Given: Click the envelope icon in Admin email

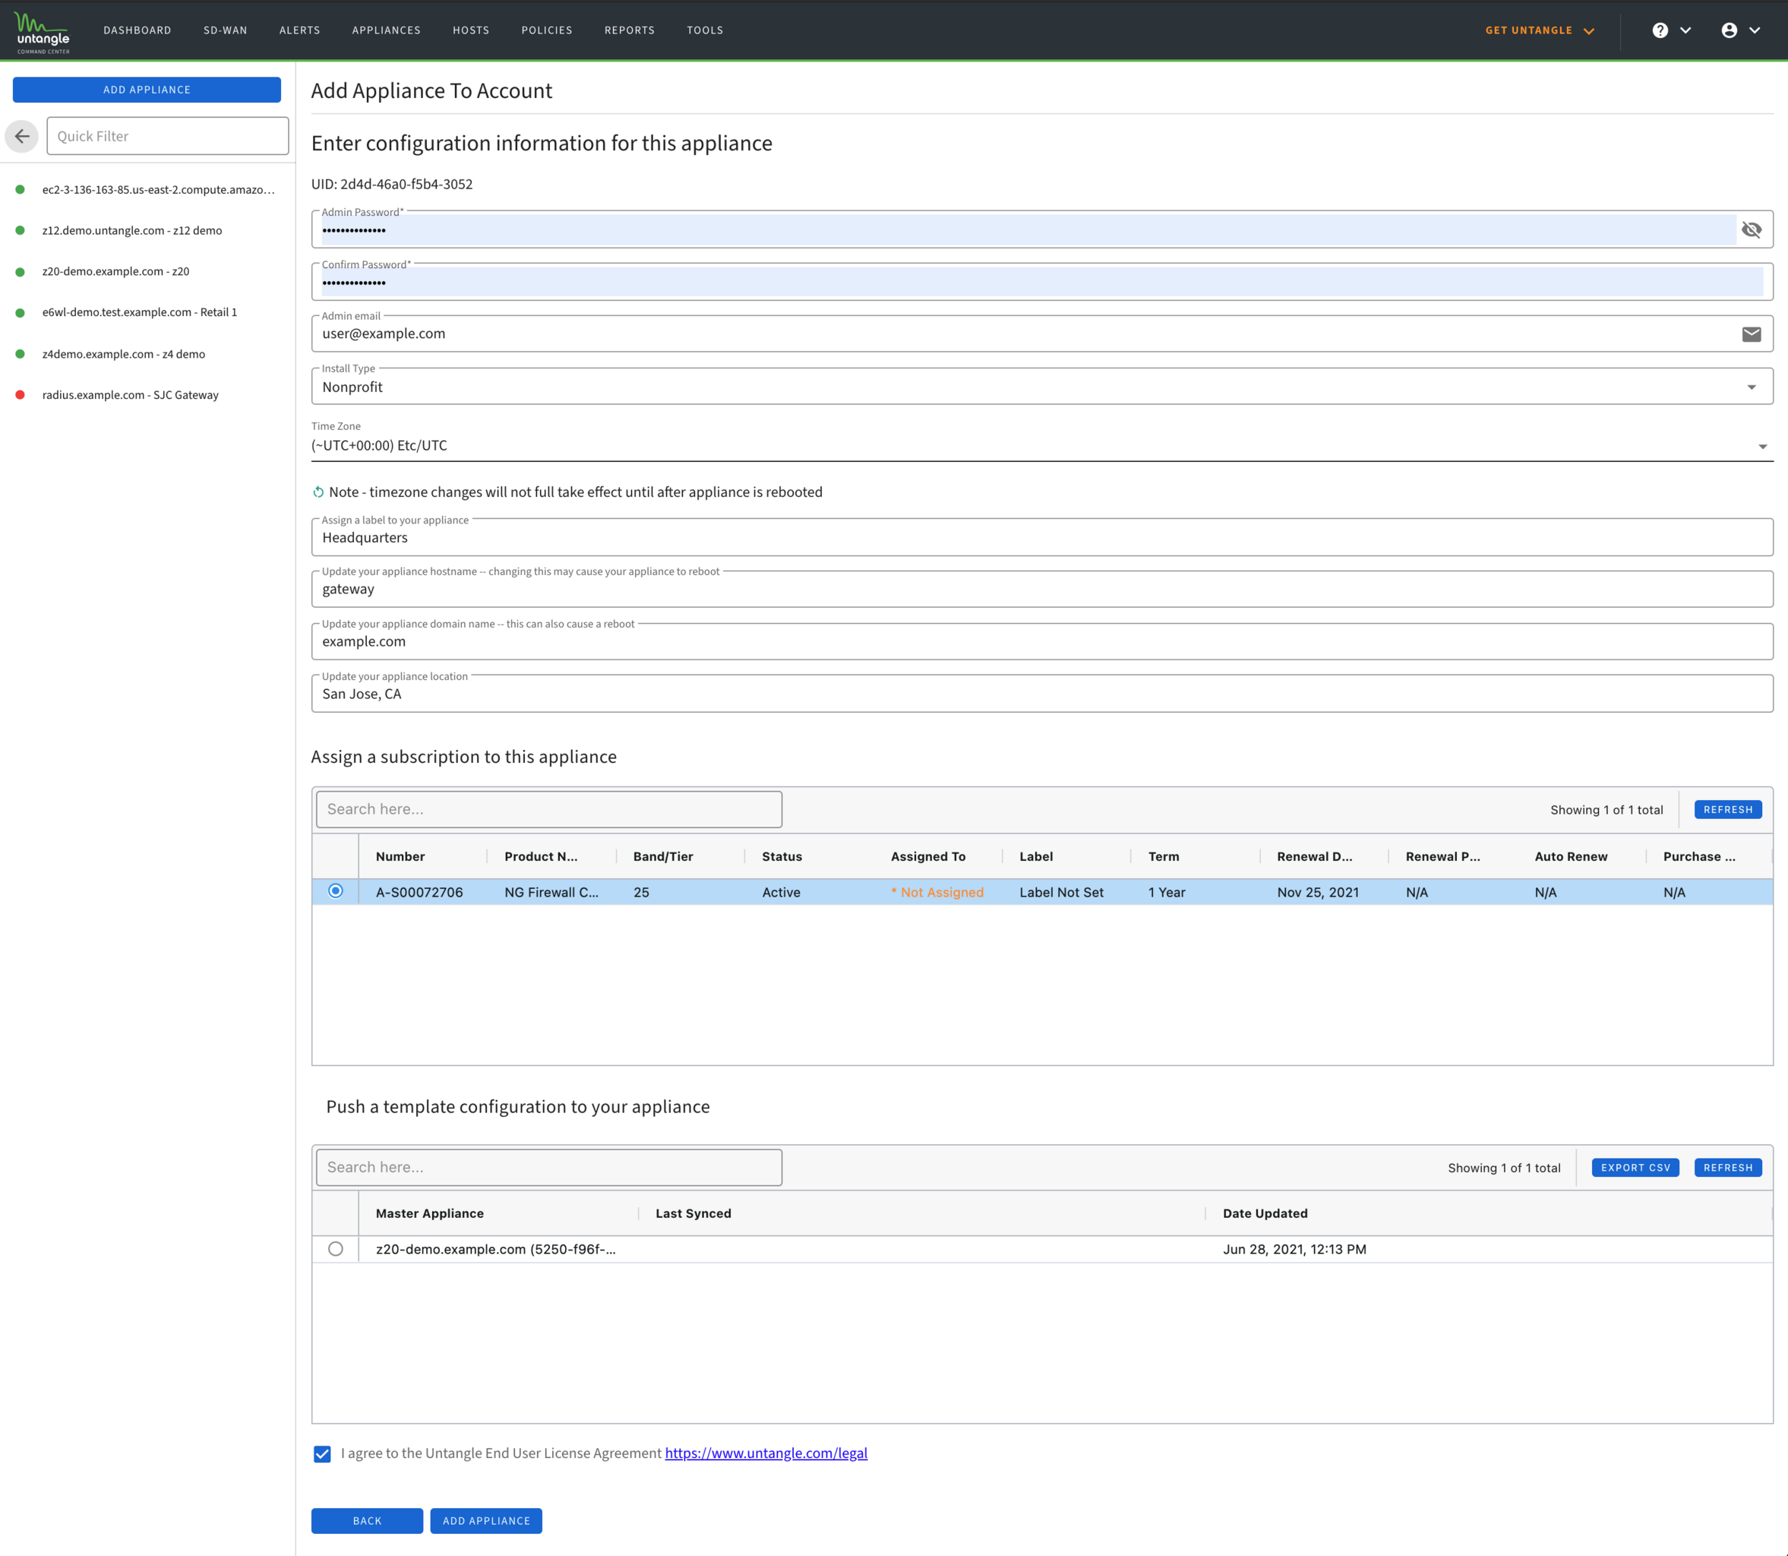Looking at the screenshot, I should point(1752,334).
